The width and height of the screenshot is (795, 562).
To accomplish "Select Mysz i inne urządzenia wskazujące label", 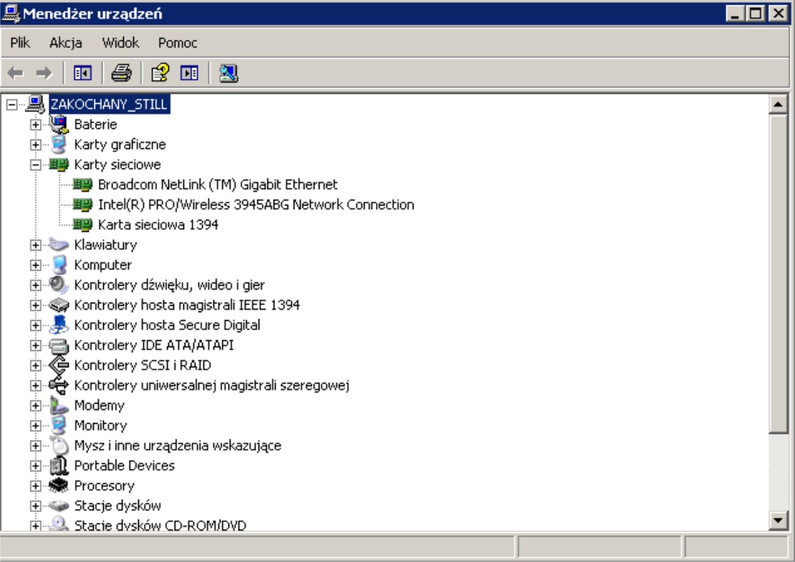I will [178, 446].
